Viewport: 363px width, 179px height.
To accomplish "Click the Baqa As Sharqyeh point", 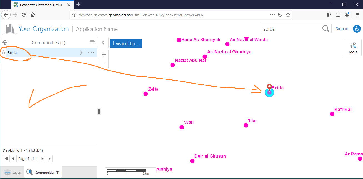I will pyautogui.click(x=179, y=40).
